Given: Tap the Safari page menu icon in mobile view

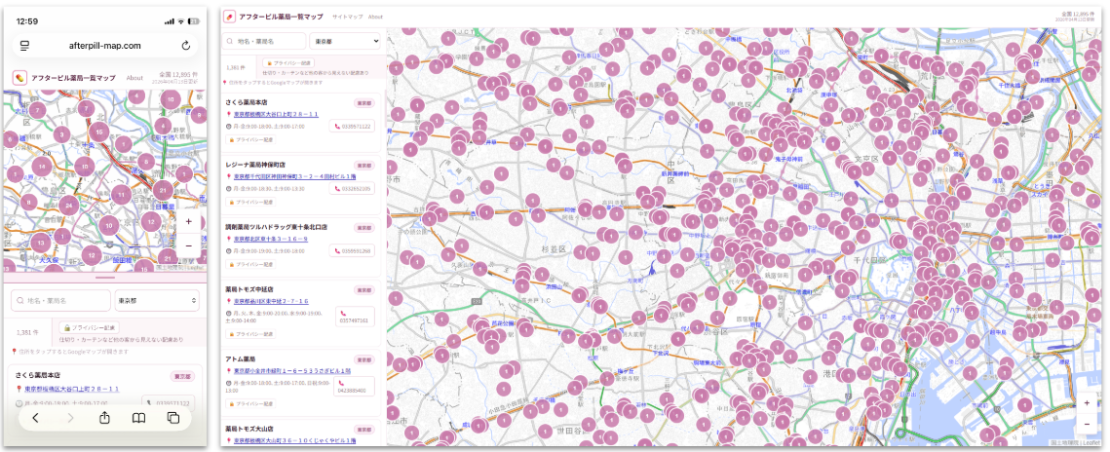Looking at the screenshot, I should tap(24, 45).
